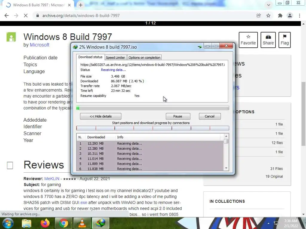
Task: Click the address bar URL field
Action: (x=144, y=16)
